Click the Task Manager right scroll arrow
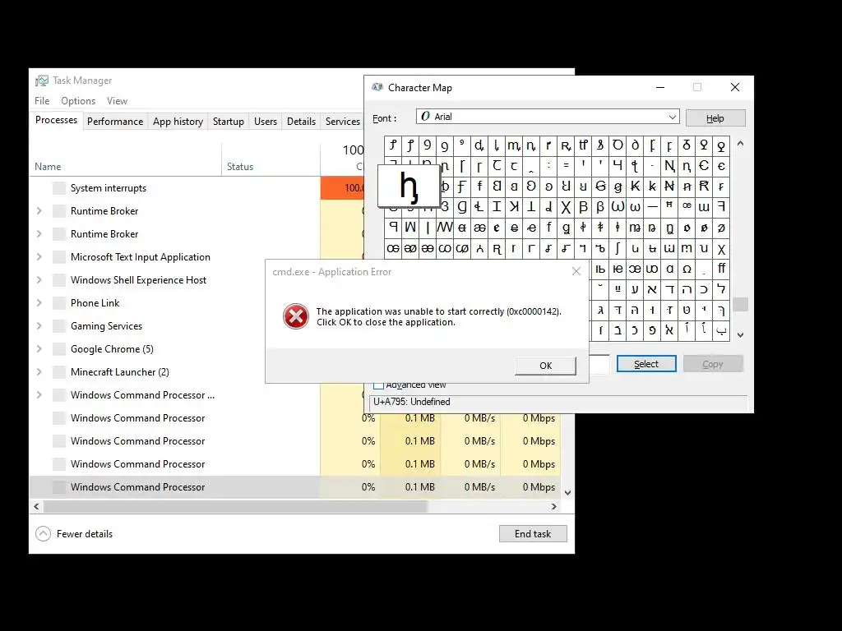Screen dimensions: 842x631 tap(554, 506)
